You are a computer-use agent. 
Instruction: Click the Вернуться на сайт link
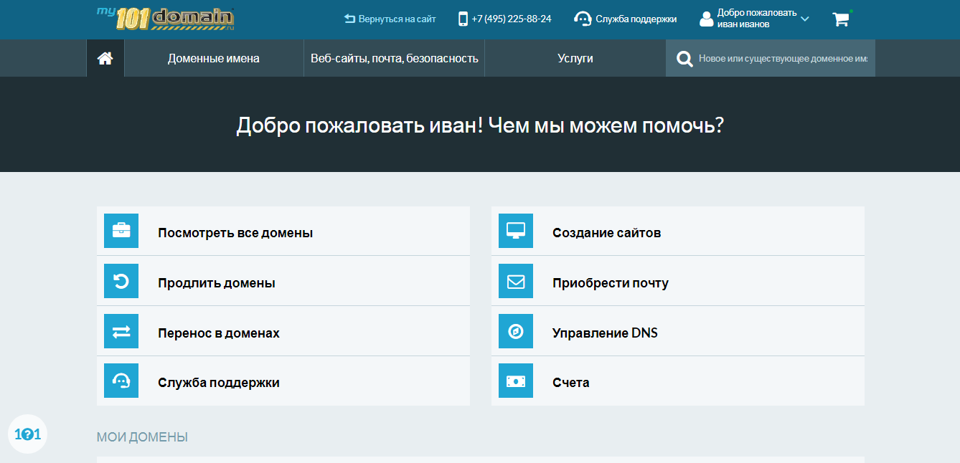point(397,19)
